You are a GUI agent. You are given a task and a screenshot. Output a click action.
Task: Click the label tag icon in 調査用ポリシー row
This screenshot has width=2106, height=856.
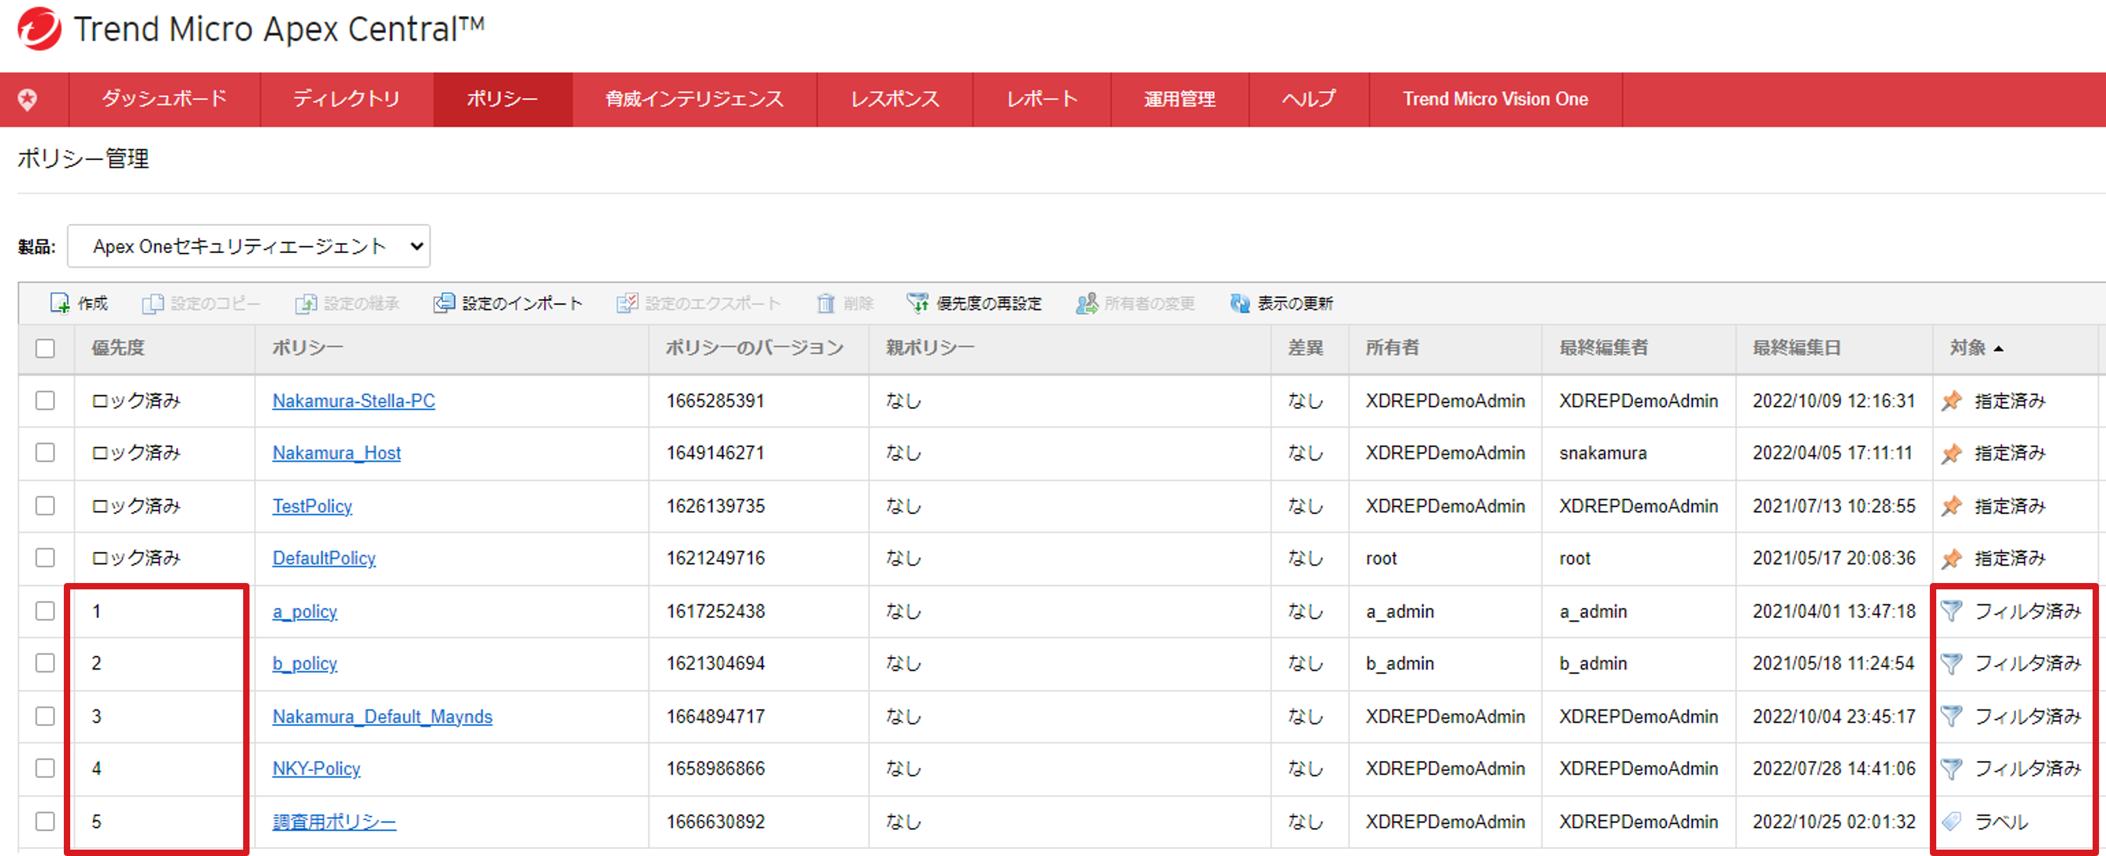tap(1952, 821)
